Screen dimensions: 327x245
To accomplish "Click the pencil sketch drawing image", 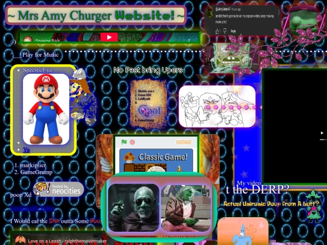I will [217, 106].
